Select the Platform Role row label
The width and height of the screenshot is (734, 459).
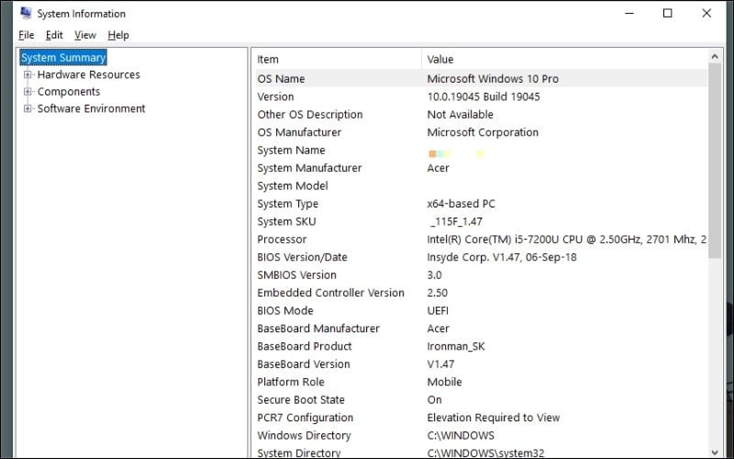(x=291, y=382)
